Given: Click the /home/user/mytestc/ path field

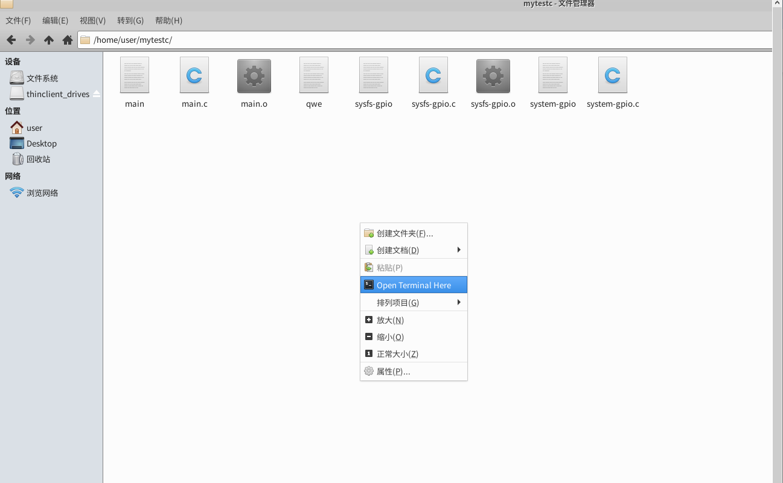Looking at the screenshot, I should [x=423, y=40].
